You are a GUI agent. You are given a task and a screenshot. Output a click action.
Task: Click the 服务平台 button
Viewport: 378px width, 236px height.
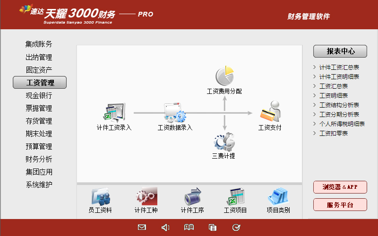(x=340, y=205)
